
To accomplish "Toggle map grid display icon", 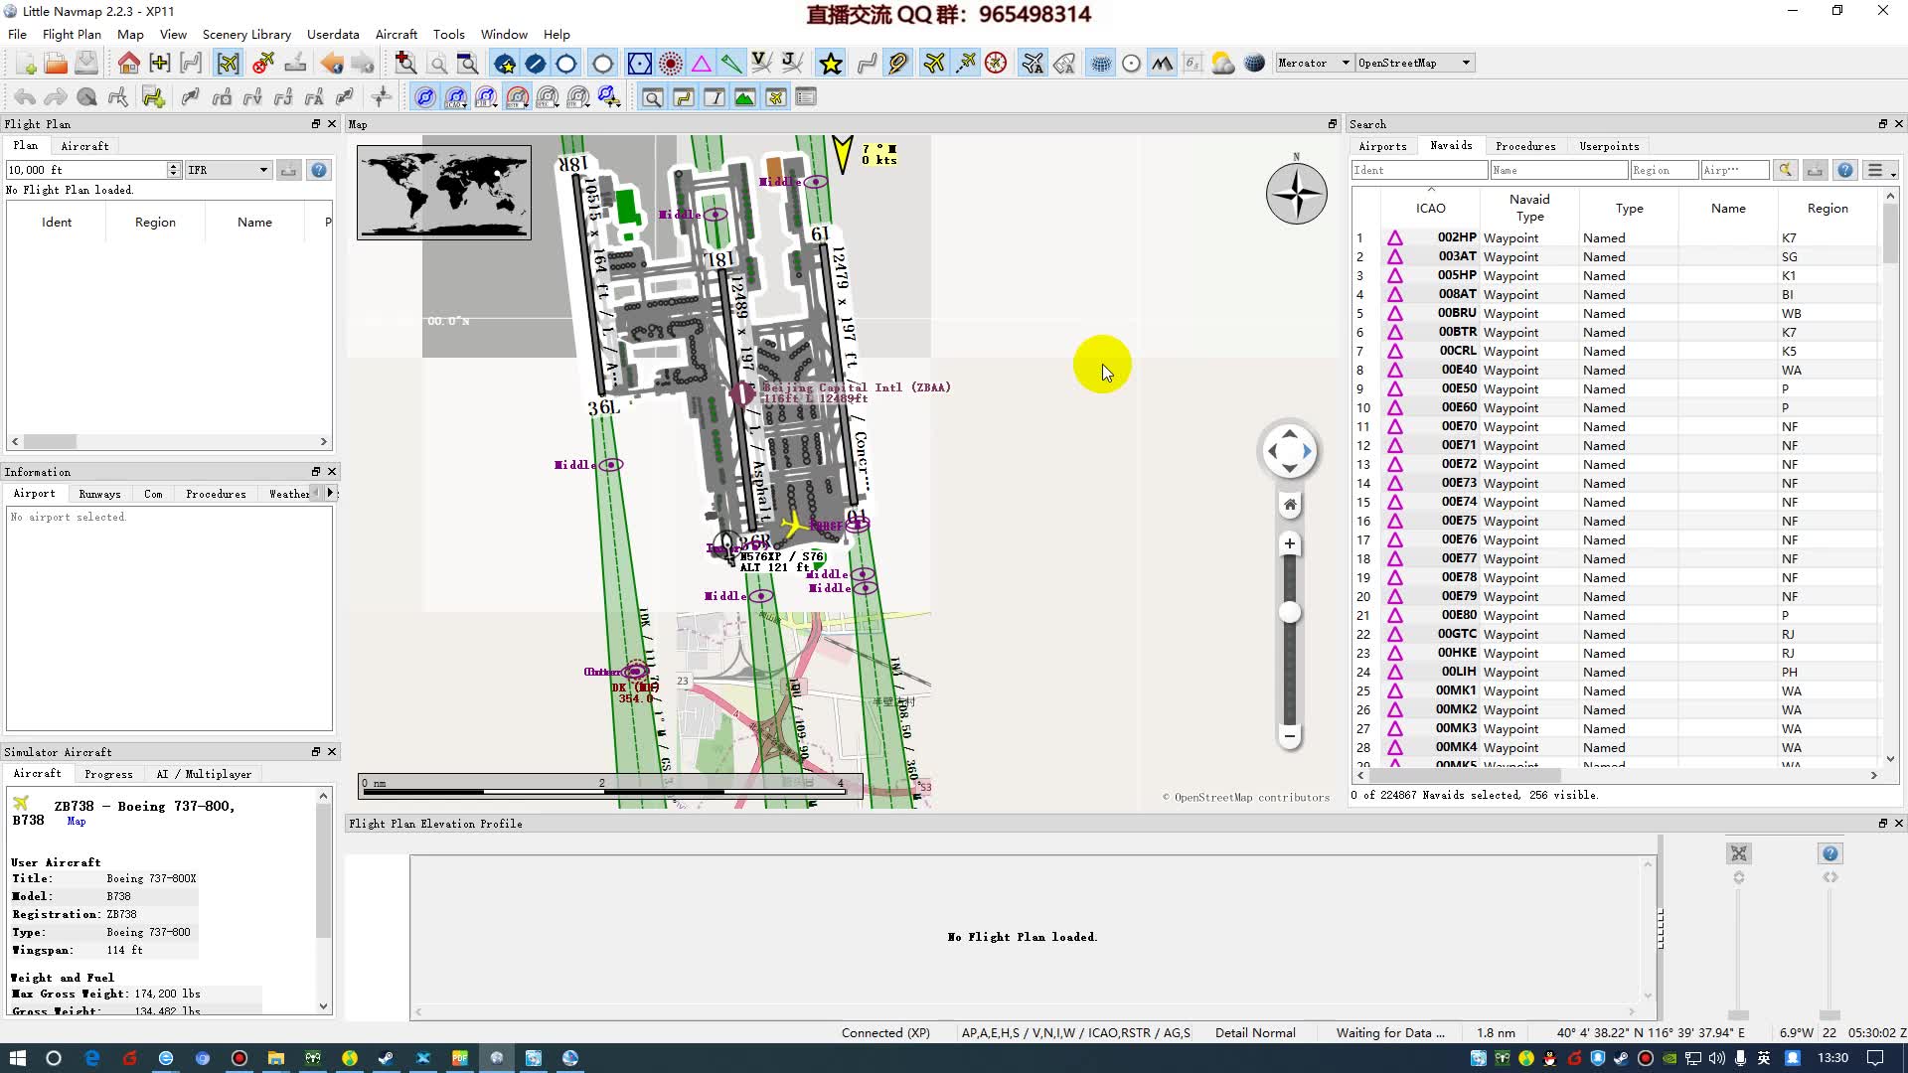I will [x=1100, y=64].
